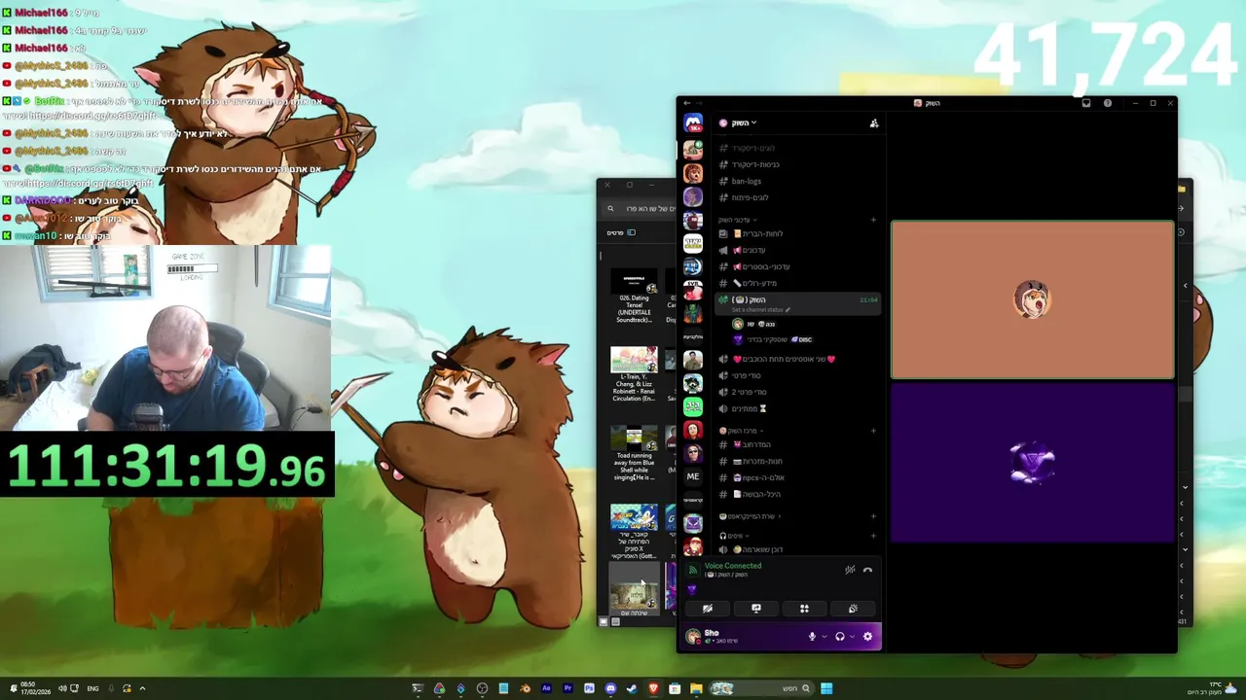Start screen share from voice panel

click(x=755, y=609)
